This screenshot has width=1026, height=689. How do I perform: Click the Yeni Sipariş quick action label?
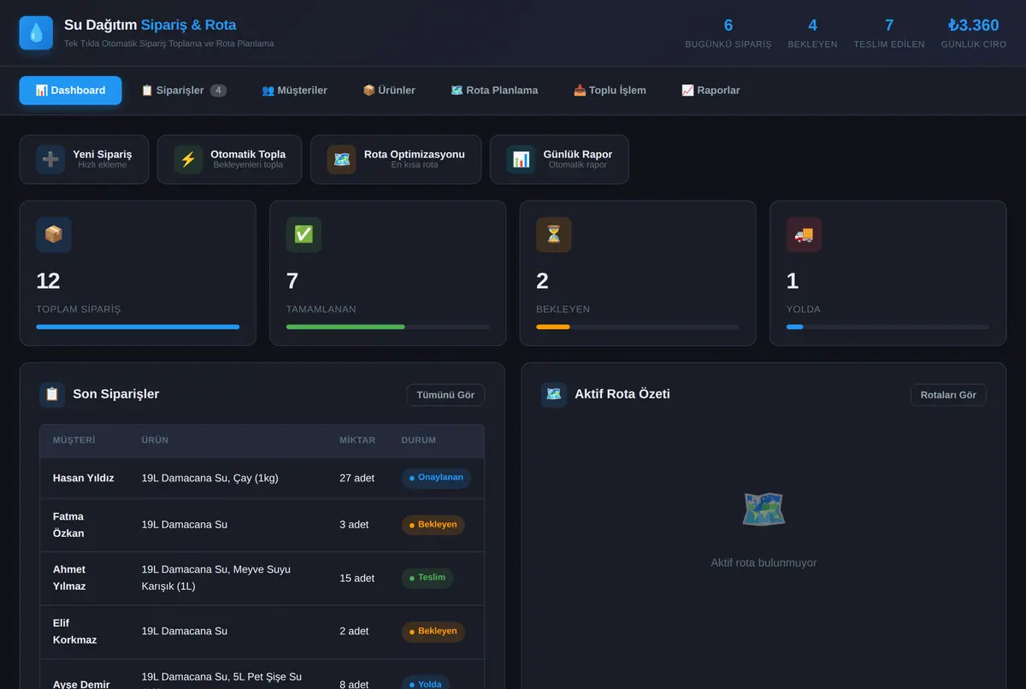click(x=103, y=154)
